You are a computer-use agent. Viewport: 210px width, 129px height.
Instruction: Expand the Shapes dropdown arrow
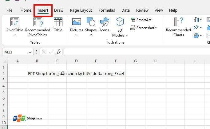(91, 35)
